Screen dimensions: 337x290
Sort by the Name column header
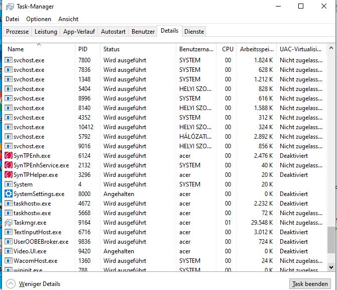pyautogui.click(x=39, y=49)
